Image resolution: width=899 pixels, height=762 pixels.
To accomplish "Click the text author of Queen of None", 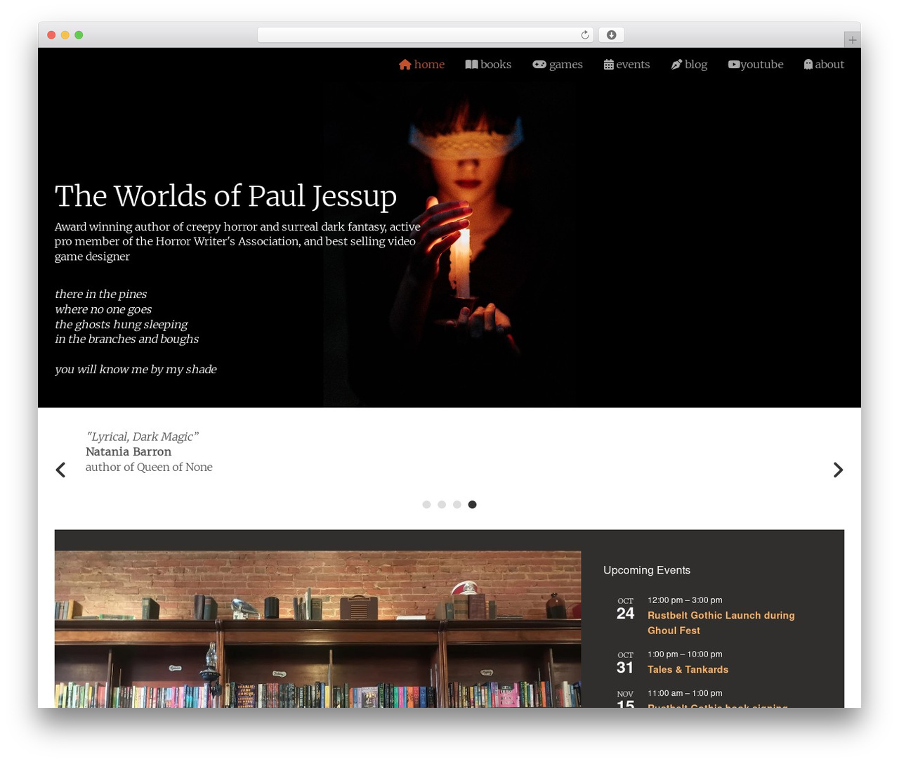I will point(149,467).
